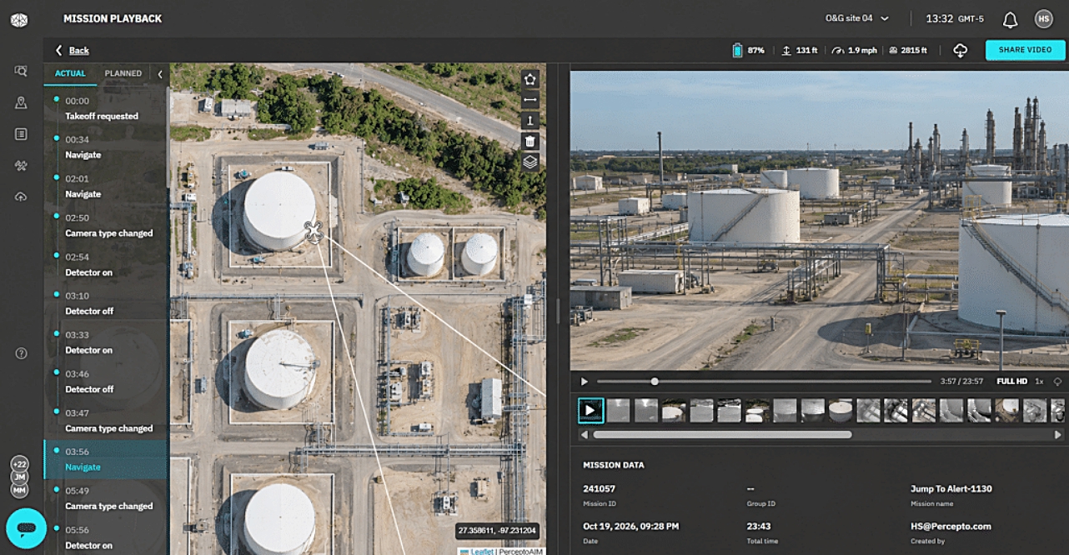Go Back to previous page

pos(72,51)
